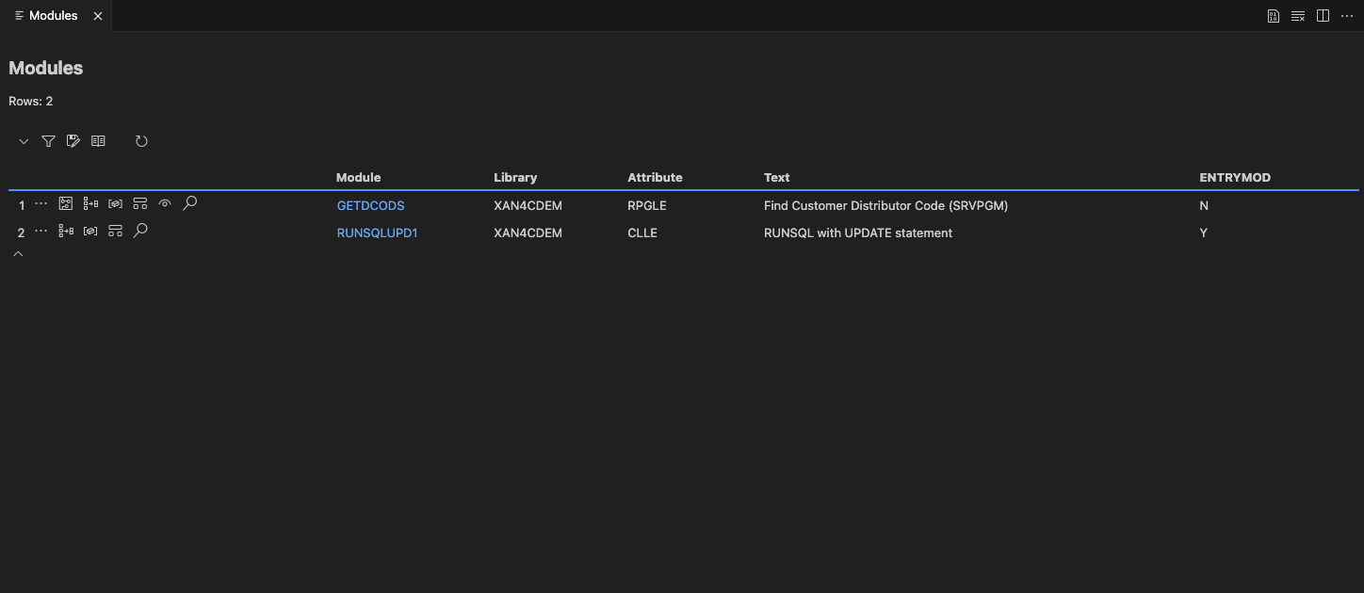Collapse using the chevron-up below row 2
The width and height of the screenshot is (1364, 593).
coord(18,254)
